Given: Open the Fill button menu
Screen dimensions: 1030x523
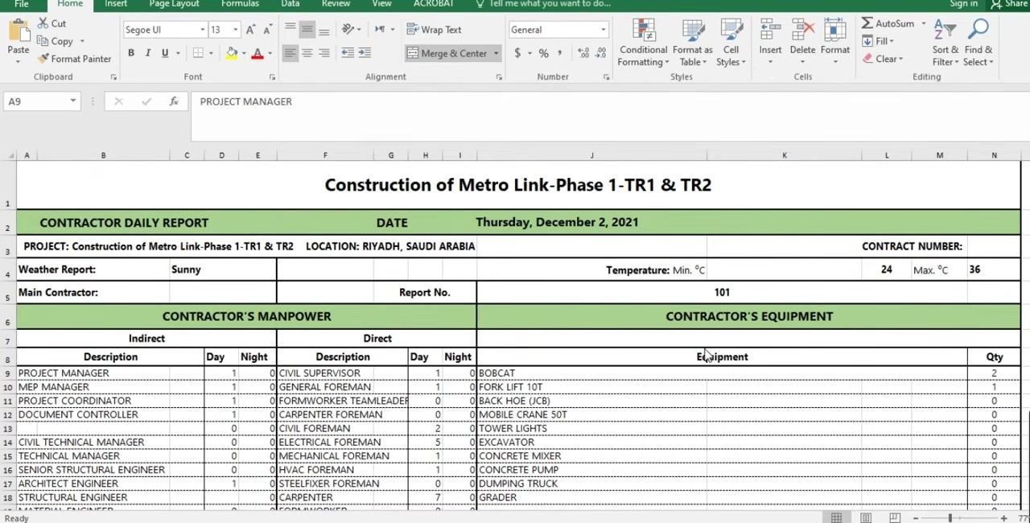Looking at the screenshot, I should [878, 41].
